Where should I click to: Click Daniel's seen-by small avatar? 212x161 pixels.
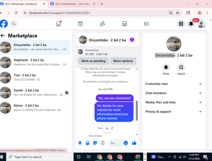pyautogui.click(x=67, y=93)
